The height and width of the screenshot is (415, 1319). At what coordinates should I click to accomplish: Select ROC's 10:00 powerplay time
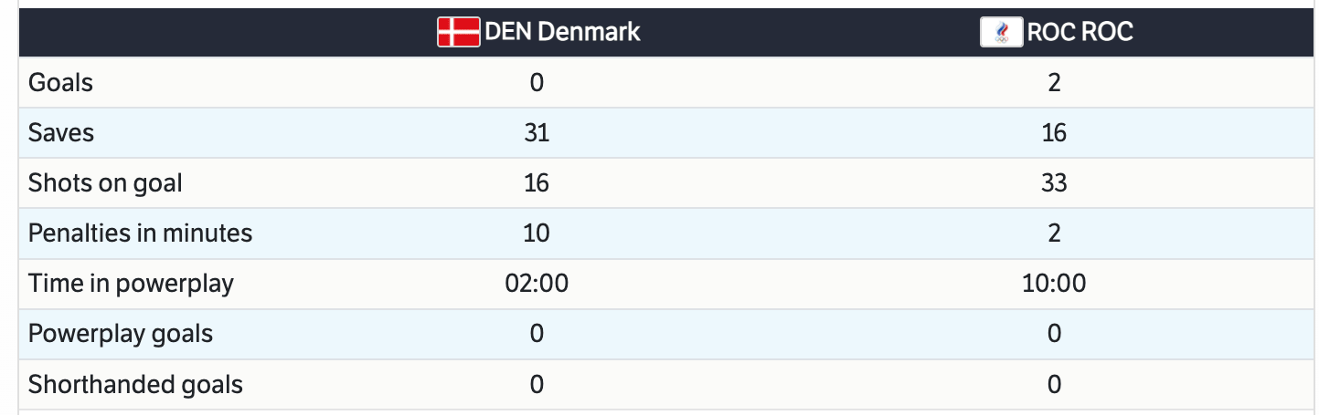tap(1054, 284)
